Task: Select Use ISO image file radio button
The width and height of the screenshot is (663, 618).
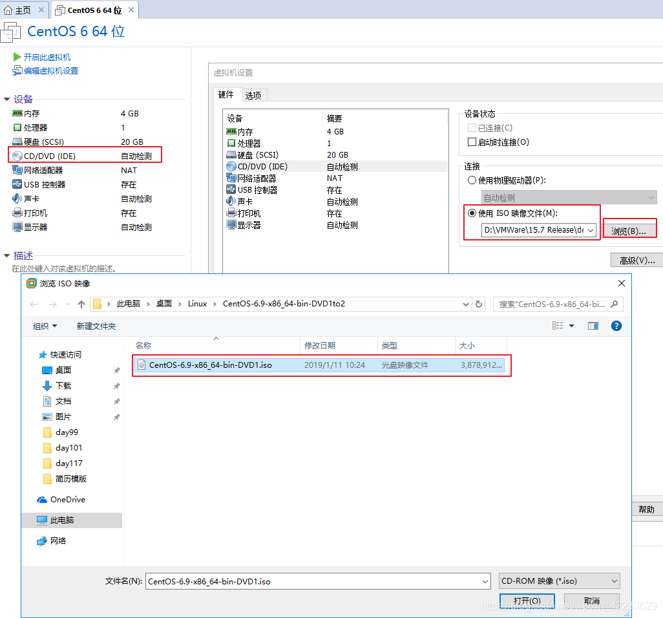Action: tap(472, 213)
